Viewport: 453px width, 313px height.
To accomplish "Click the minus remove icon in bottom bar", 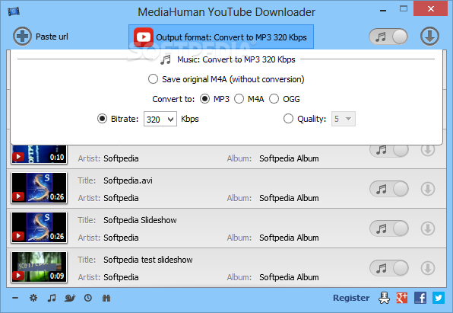I will coord(15,298).
